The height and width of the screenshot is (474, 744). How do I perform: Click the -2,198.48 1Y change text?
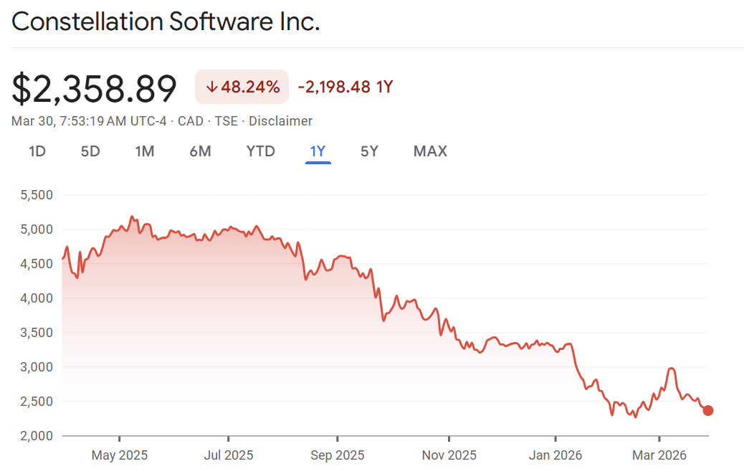(345, 87)
